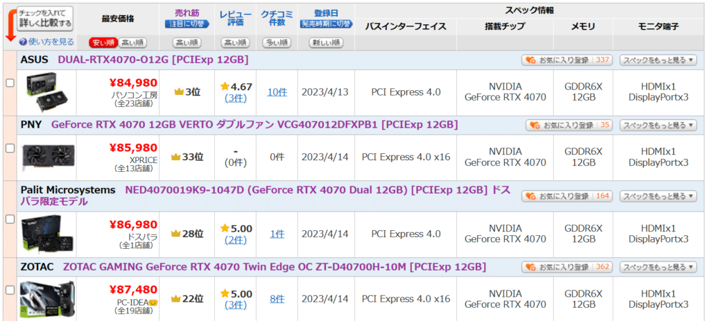Image resolution: width=710 pixels, height=321 pixels.
Task: Switch 登録日 column to 発売時期に切替
Action: pos(326,24)
